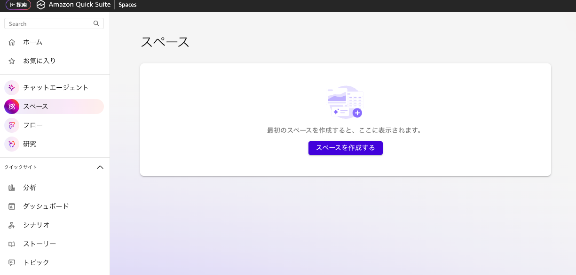576x275 pixels.
Task: Click the Amazon Quick Suite logo icon
Action: (x=41, y=5)
